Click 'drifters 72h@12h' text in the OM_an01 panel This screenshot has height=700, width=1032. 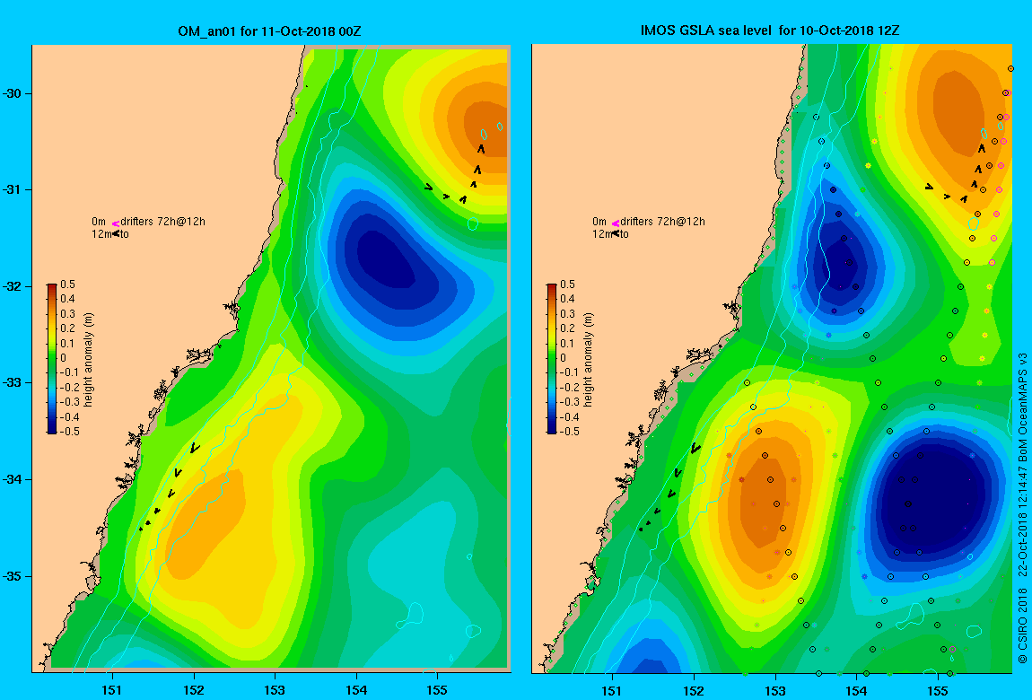click(162, 222)
